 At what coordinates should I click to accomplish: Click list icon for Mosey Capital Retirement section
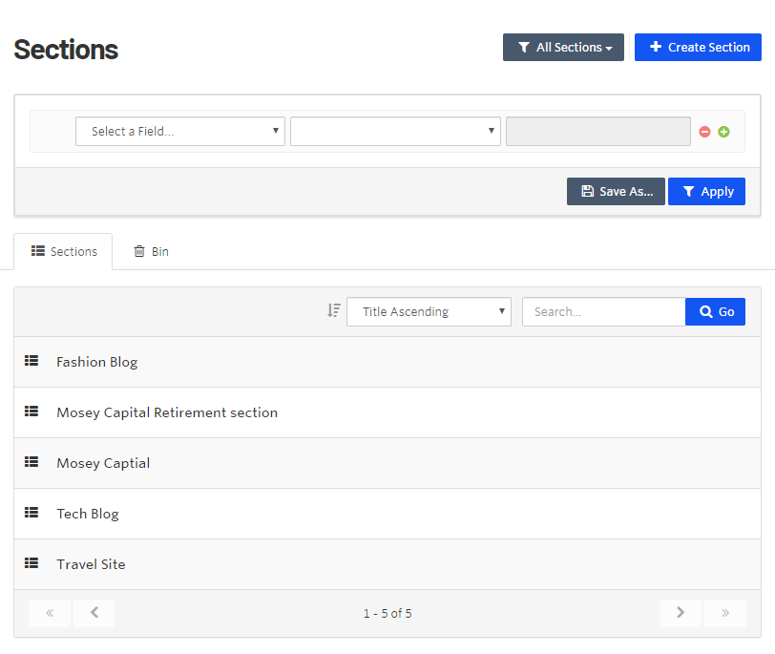tap(31, 411)
